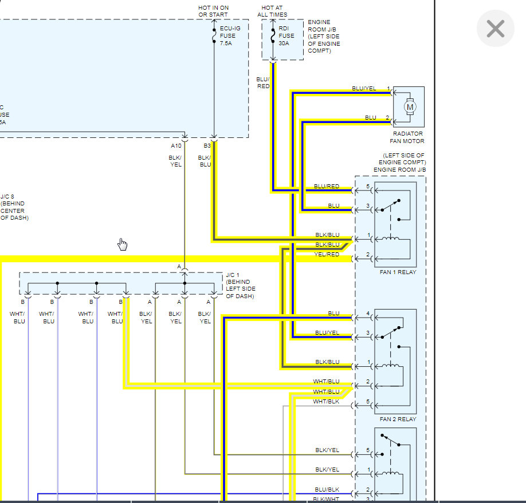Click the "HOT AT ALL TIMES" text
Viewport: 526px width, 503px height.
point(272,11)
